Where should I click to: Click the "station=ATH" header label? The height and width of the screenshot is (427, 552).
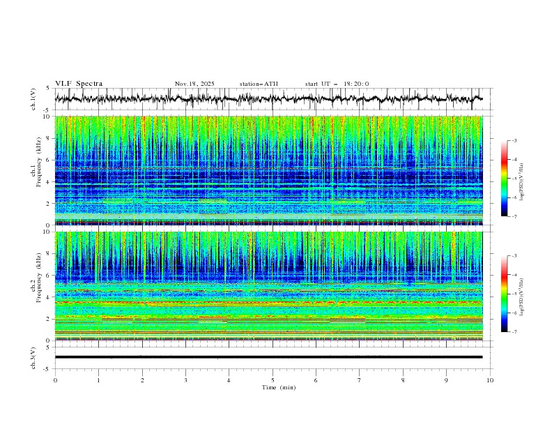(259, 84)
